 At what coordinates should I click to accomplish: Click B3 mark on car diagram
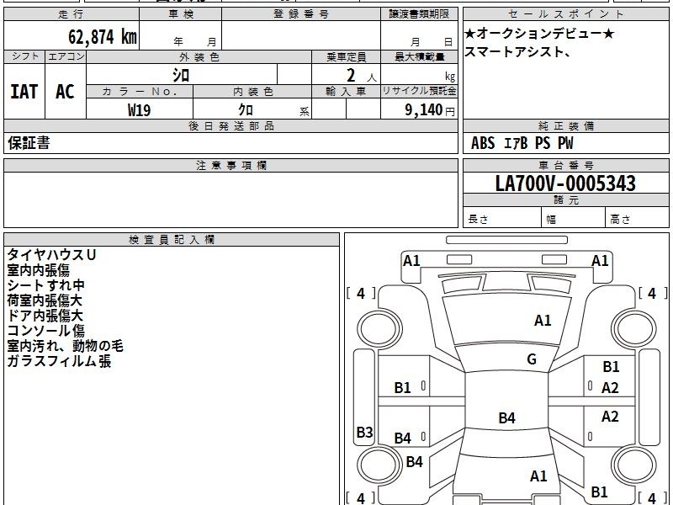(x=364, y=432)
